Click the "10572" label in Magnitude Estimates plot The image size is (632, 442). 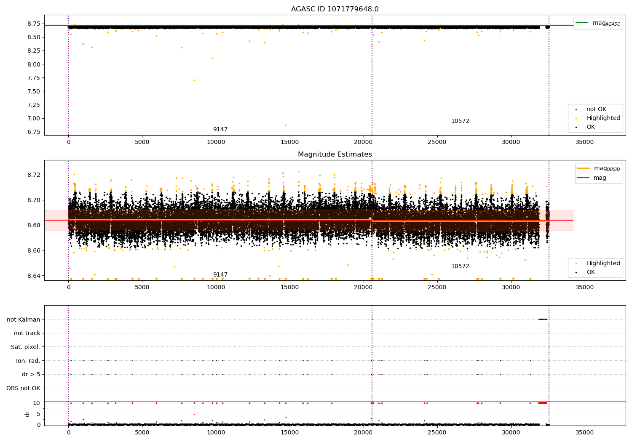[460, 266]
